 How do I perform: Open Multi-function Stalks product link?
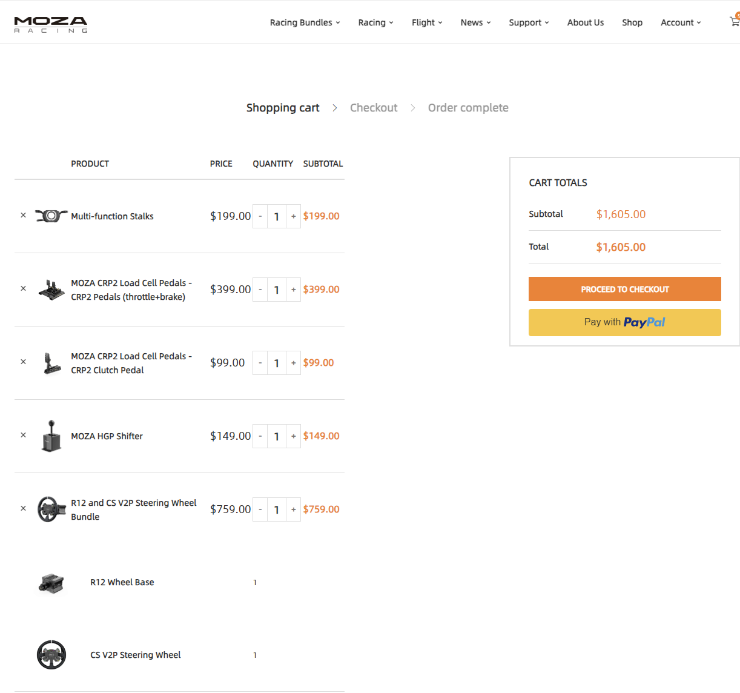point(112,216)
